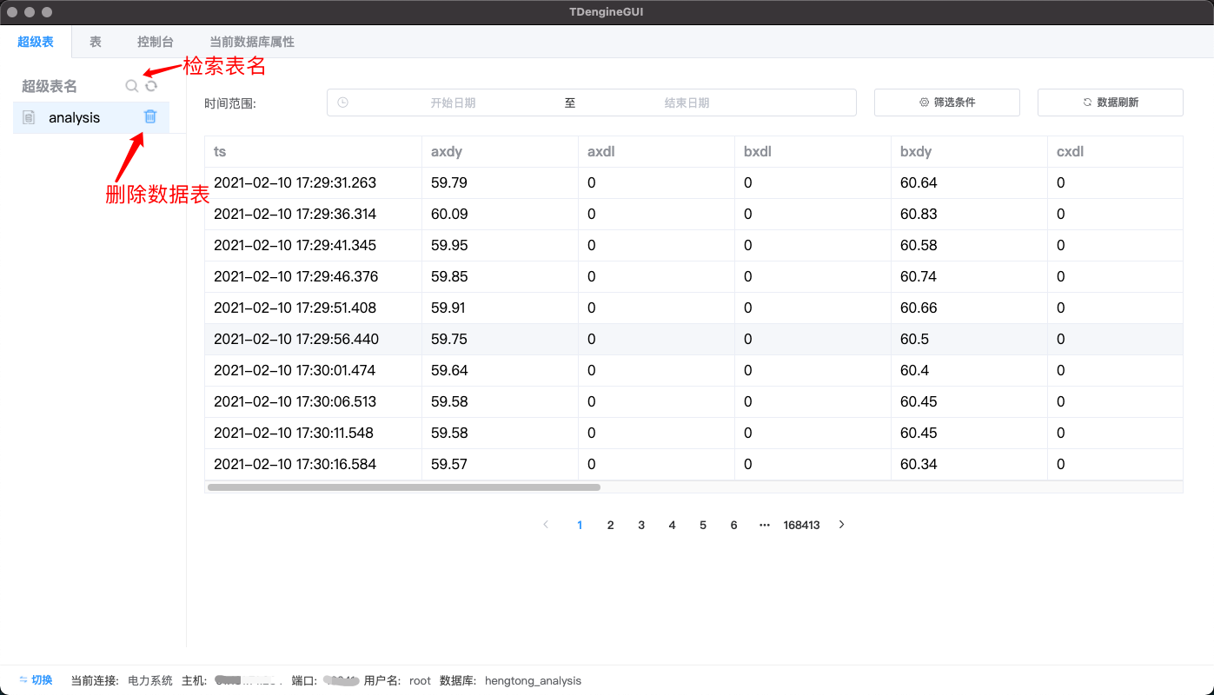Click bxdy value 60.83
The width and height of the screenshot is (1214, 695).
pos(919,214)
